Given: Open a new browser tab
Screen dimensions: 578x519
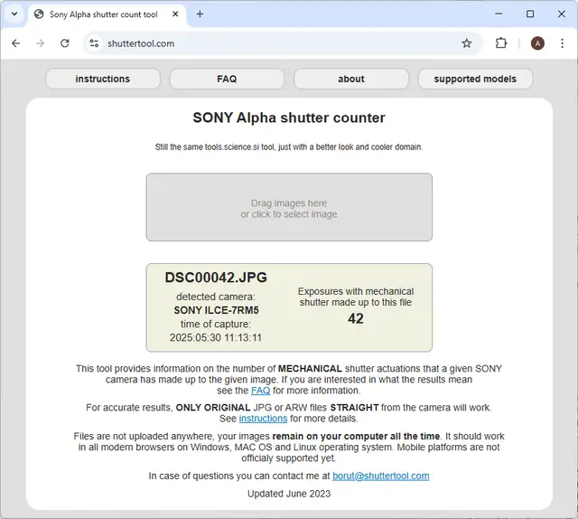Looking at the screenshot, I should point(200,14).
